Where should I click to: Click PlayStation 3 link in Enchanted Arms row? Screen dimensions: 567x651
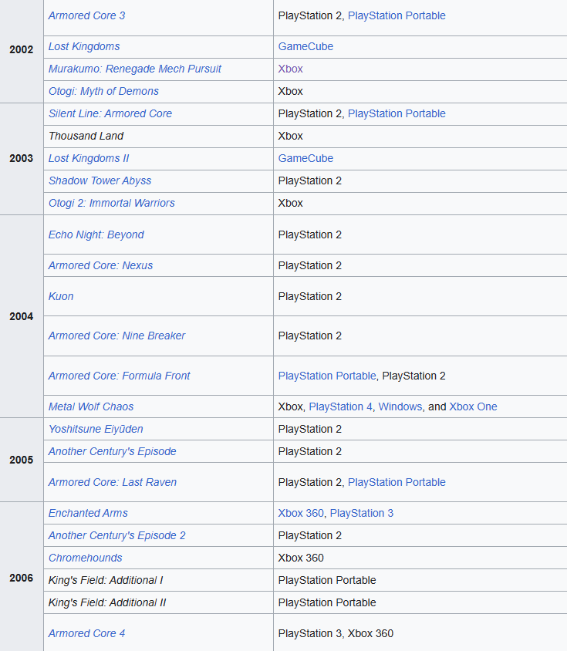pyautogui.click(x=361, y=514)
